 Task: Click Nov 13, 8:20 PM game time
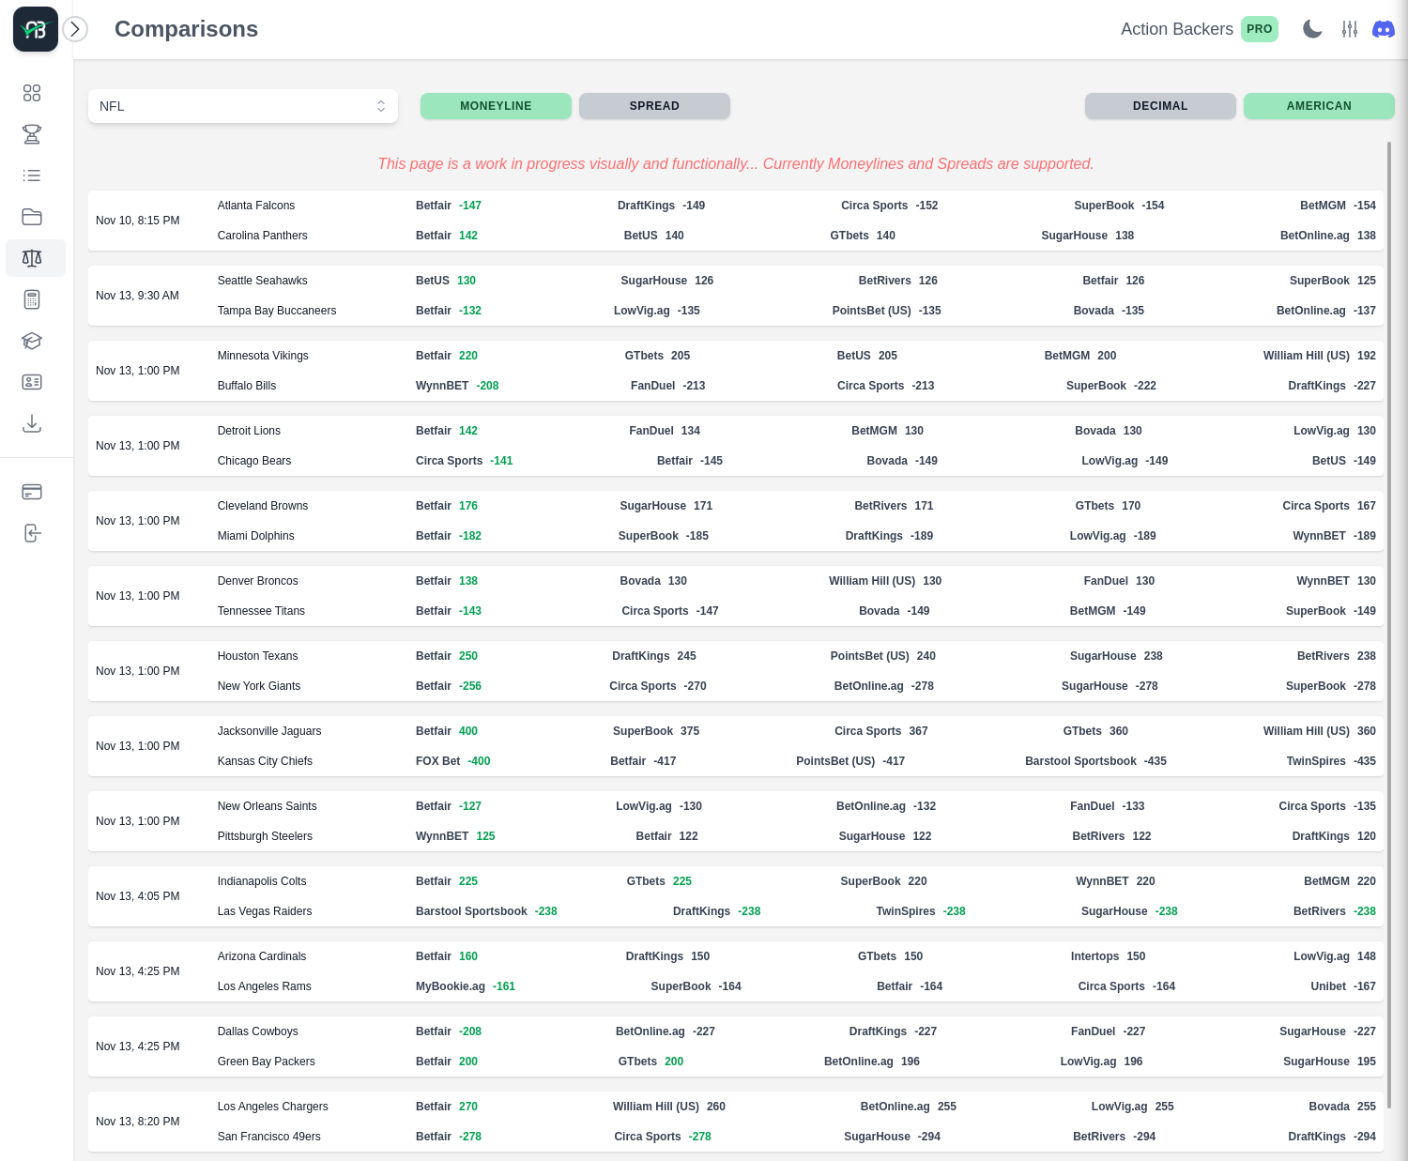138,1122
